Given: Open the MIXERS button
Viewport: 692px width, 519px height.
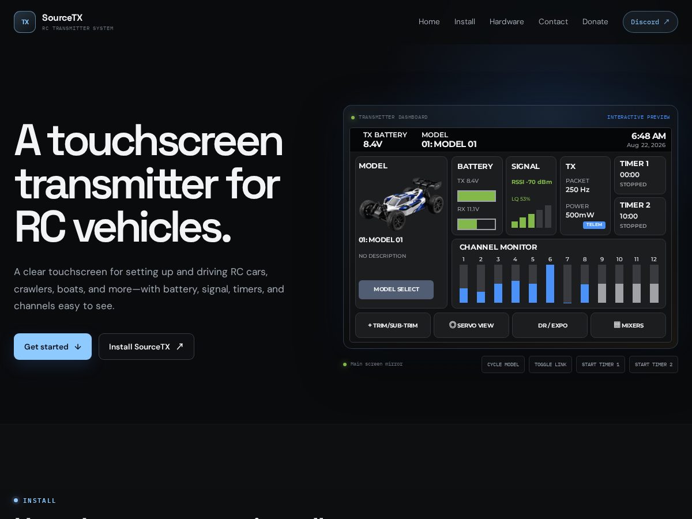Looking at the screenshot, I should 628,325.
